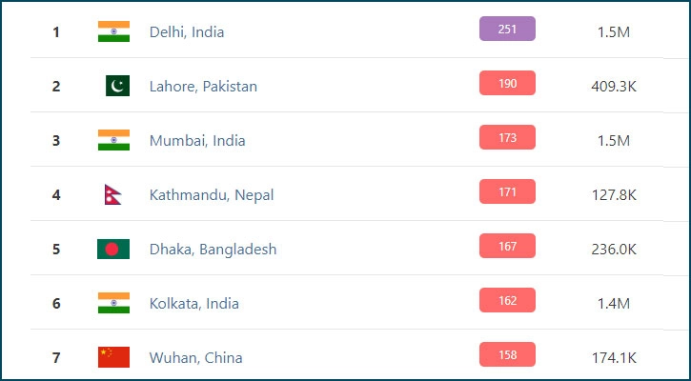Click the red 190 AQI badge

[x=507, y=83]
